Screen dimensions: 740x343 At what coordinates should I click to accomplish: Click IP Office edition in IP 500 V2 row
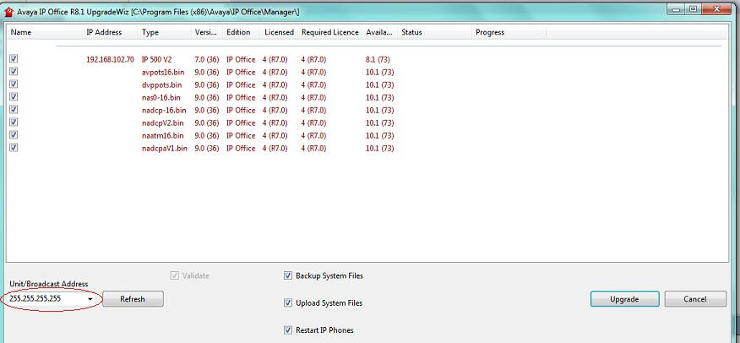241,59
